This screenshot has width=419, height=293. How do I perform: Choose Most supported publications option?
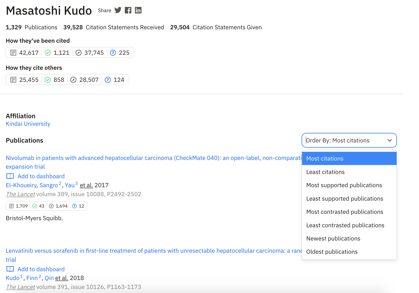pos(344,185)
